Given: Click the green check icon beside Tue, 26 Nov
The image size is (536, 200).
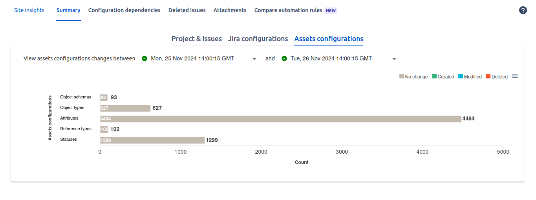Looking at the screenshot, I should (284, 58).
